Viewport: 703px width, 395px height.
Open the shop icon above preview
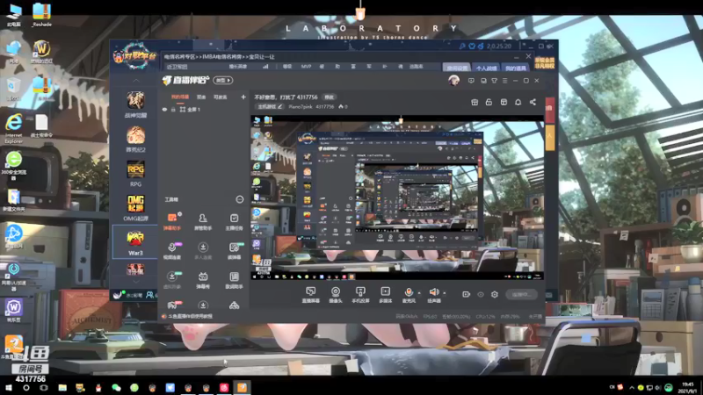click(504, 102)
